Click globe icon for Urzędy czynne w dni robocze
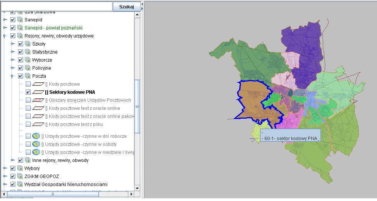The image size is (377, 201). coord(37,136)
